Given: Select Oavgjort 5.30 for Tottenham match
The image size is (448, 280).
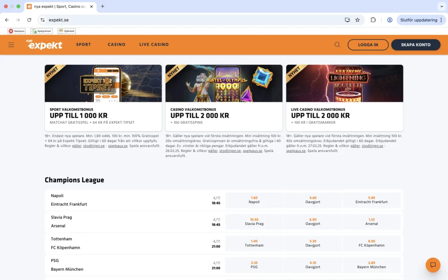Looking at the screenshot, I should (x=312, y=243).
